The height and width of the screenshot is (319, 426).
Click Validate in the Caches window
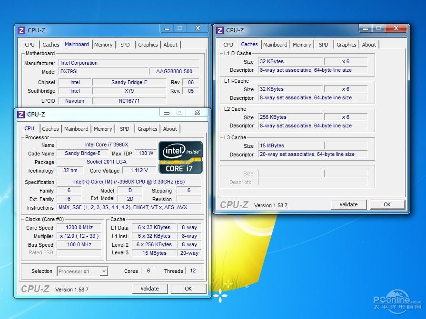(x=349, y=204)
